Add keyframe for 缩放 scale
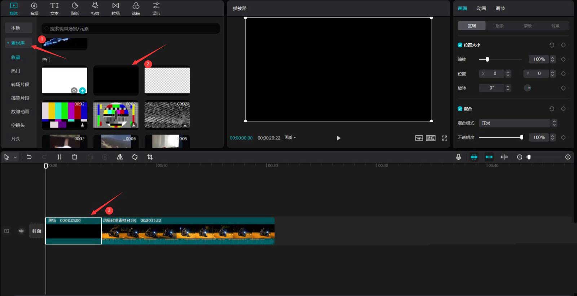 pyautogui.click(x=563, y=59)
